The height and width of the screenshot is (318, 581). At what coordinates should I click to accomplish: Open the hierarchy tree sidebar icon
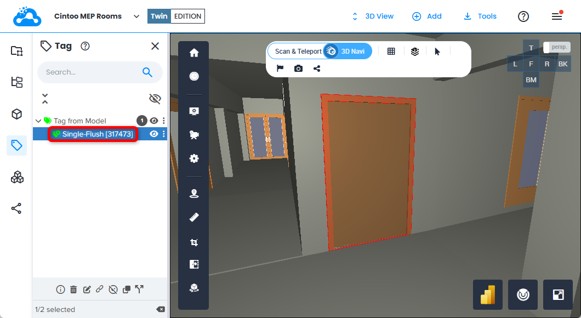pos(16,82)
